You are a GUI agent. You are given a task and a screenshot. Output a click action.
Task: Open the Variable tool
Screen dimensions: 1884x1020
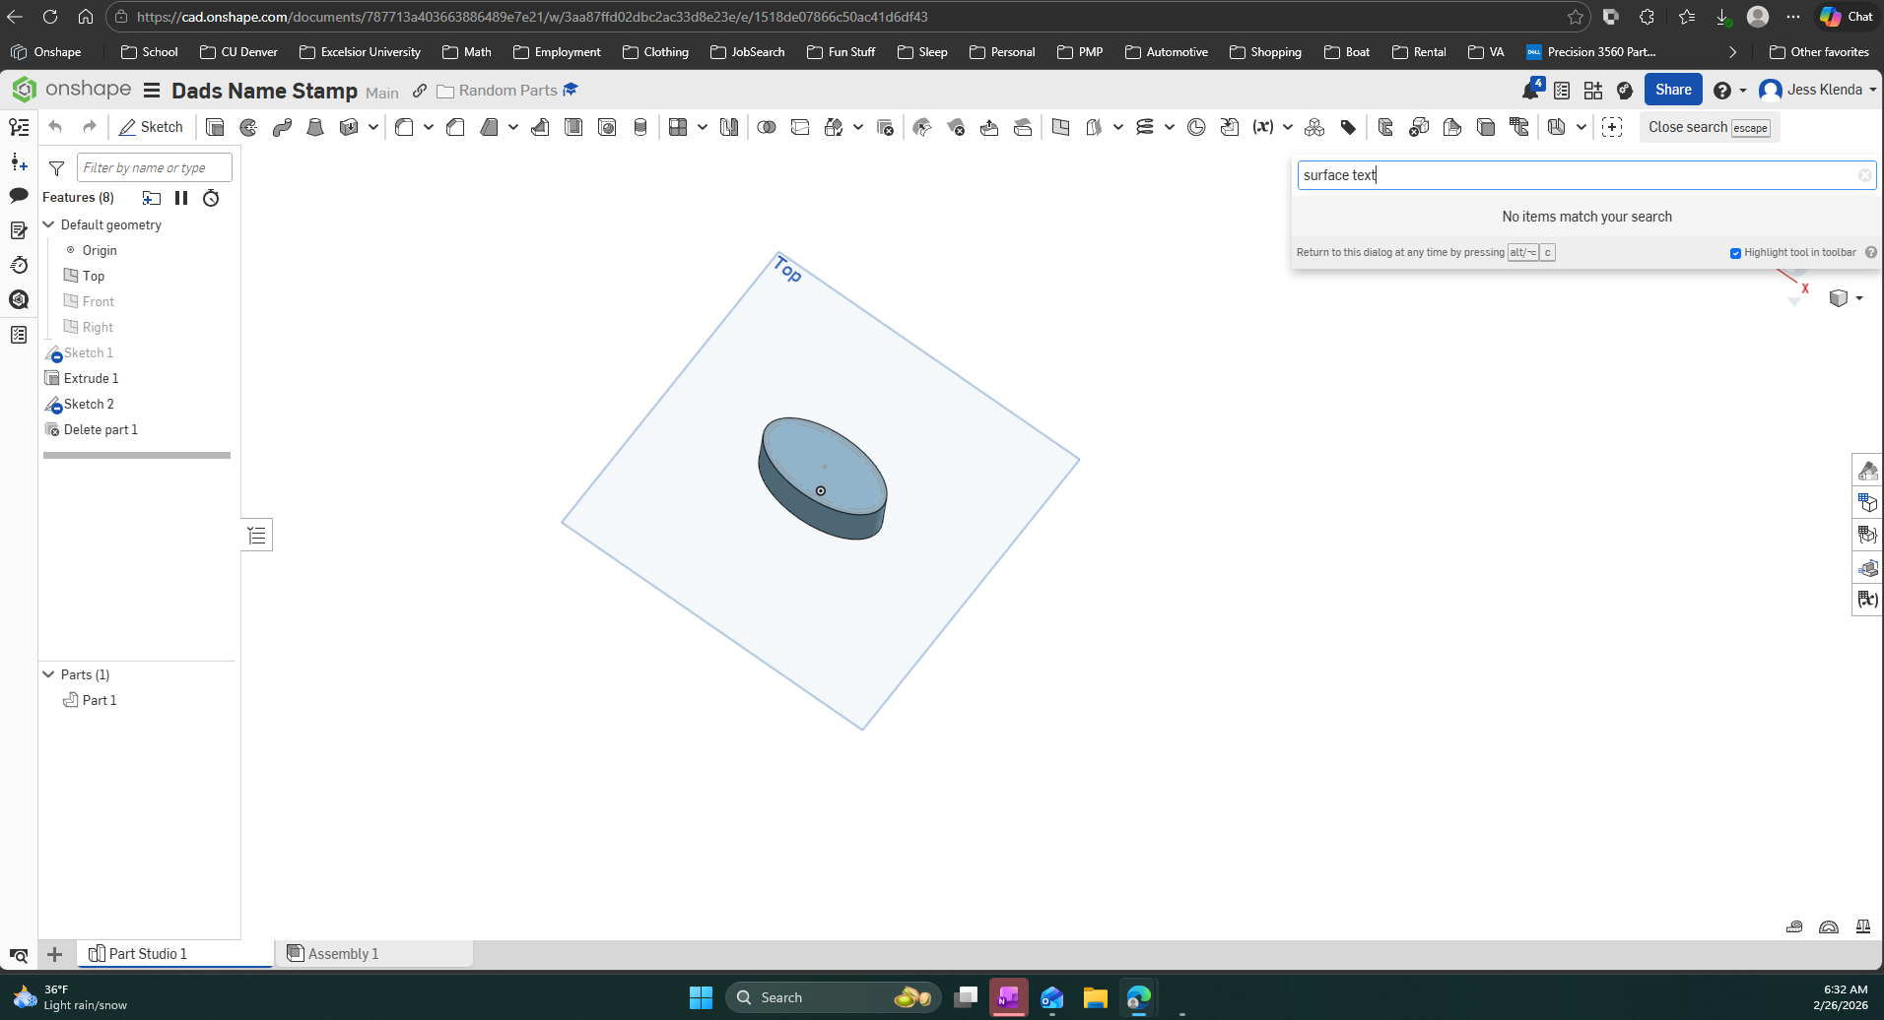tap(1263, 127)
